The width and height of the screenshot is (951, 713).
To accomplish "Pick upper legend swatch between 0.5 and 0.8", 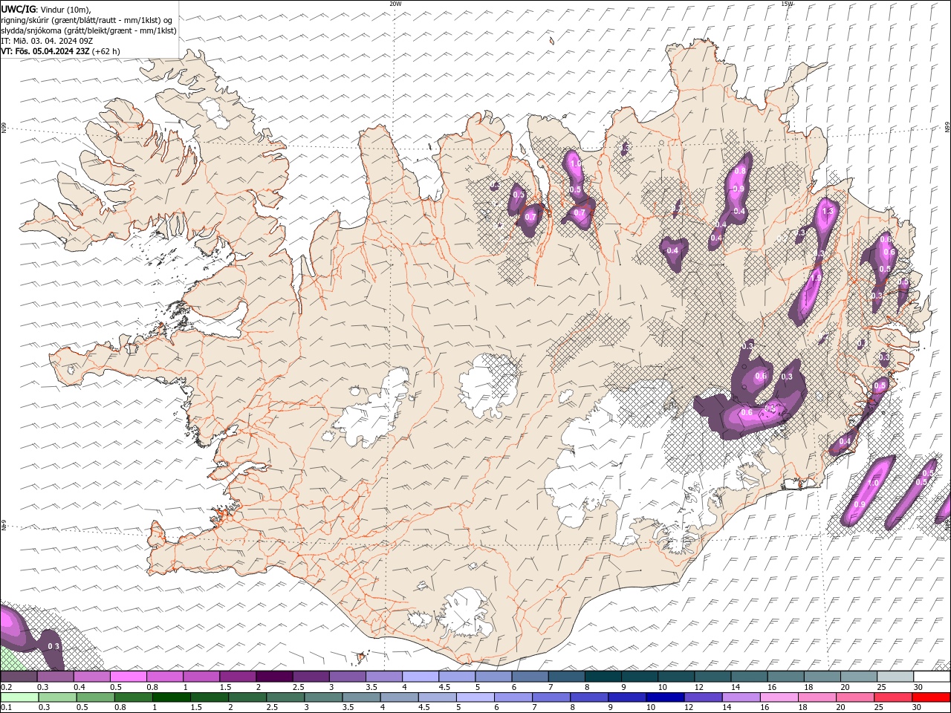I will click(x=129, y=677).
